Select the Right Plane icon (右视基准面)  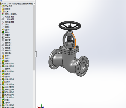3,22
